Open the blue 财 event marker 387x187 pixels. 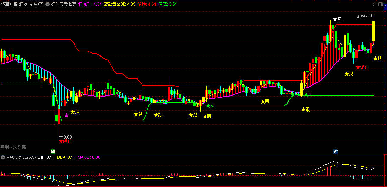336,151
